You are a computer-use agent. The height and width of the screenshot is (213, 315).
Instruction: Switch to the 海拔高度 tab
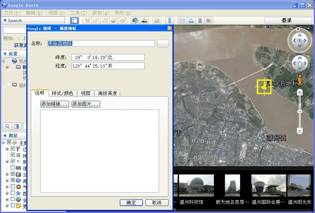pyautogui.click(x=107, y=93)
